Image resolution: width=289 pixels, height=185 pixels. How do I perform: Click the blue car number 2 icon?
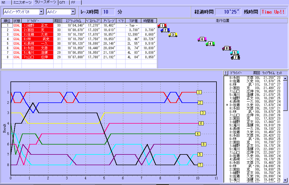pos(165,30)
